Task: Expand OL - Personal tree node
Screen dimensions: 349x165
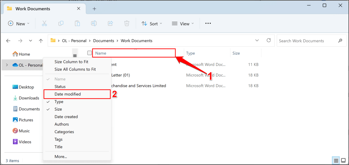Action: pyautogui.click(x=7, y=65)
